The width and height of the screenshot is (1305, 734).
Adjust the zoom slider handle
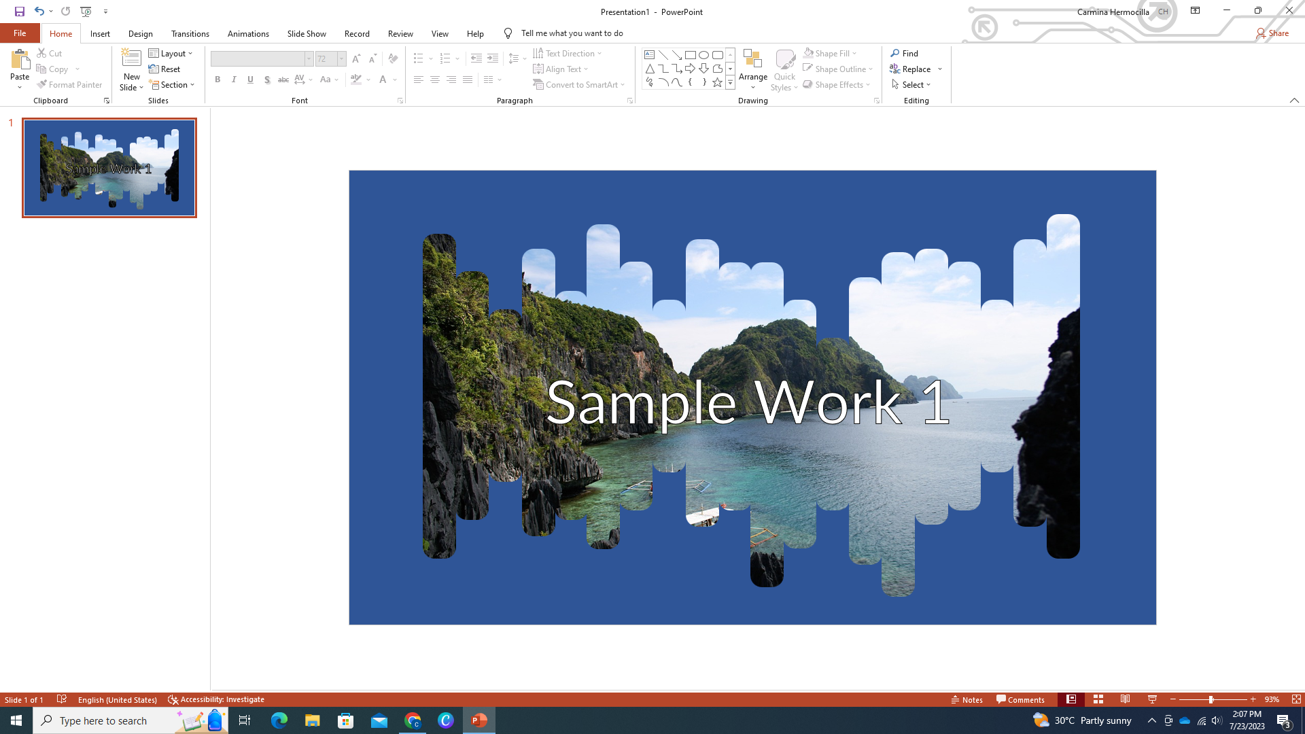(1211, 699)
